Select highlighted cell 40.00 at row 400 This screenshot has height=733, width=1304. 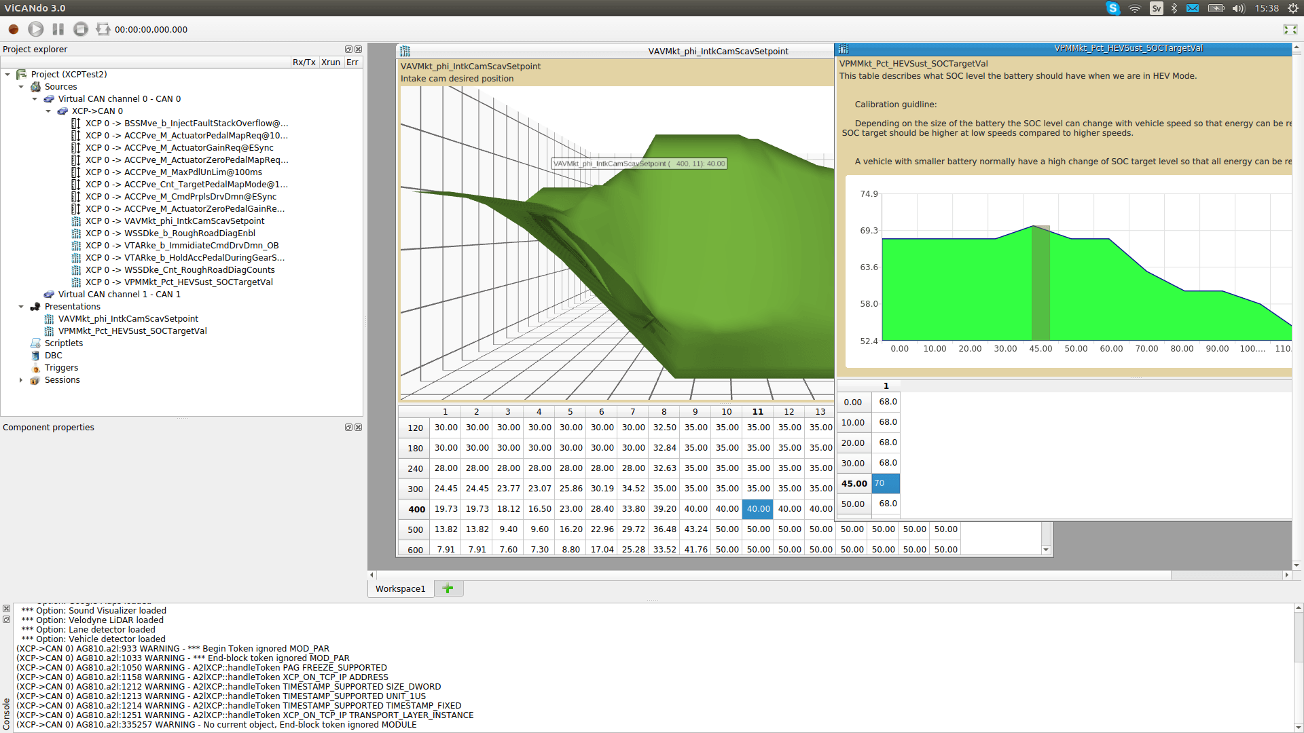[x=759, y=509]
